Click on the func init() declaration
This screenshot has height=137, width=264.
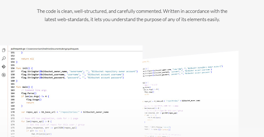[x=24, y=68]
